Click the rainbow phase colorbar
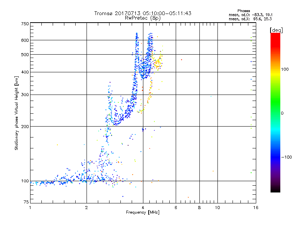The image size is (301, 226). [275, 113]
